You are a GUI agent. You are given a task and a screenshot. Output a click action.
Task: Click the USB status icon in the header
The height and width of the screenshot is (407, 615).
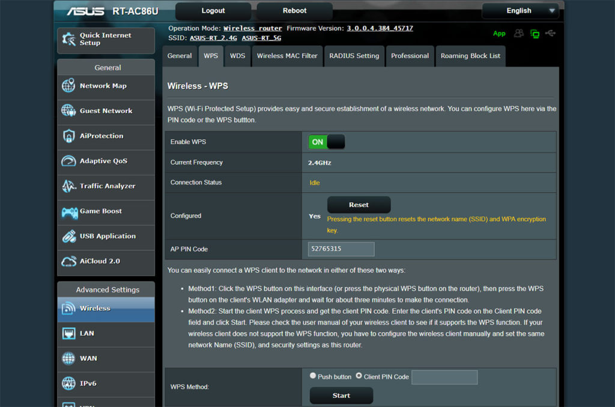click(x=551, y=34)
